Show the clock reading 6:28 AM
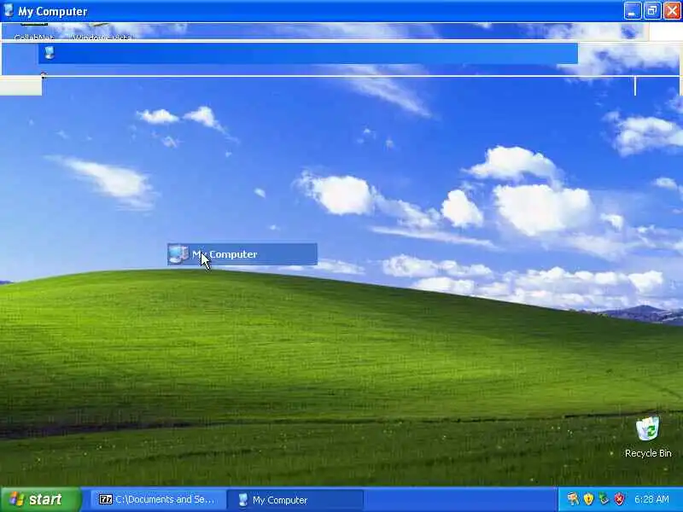This screenshot has height=512, width=683. 651,499
